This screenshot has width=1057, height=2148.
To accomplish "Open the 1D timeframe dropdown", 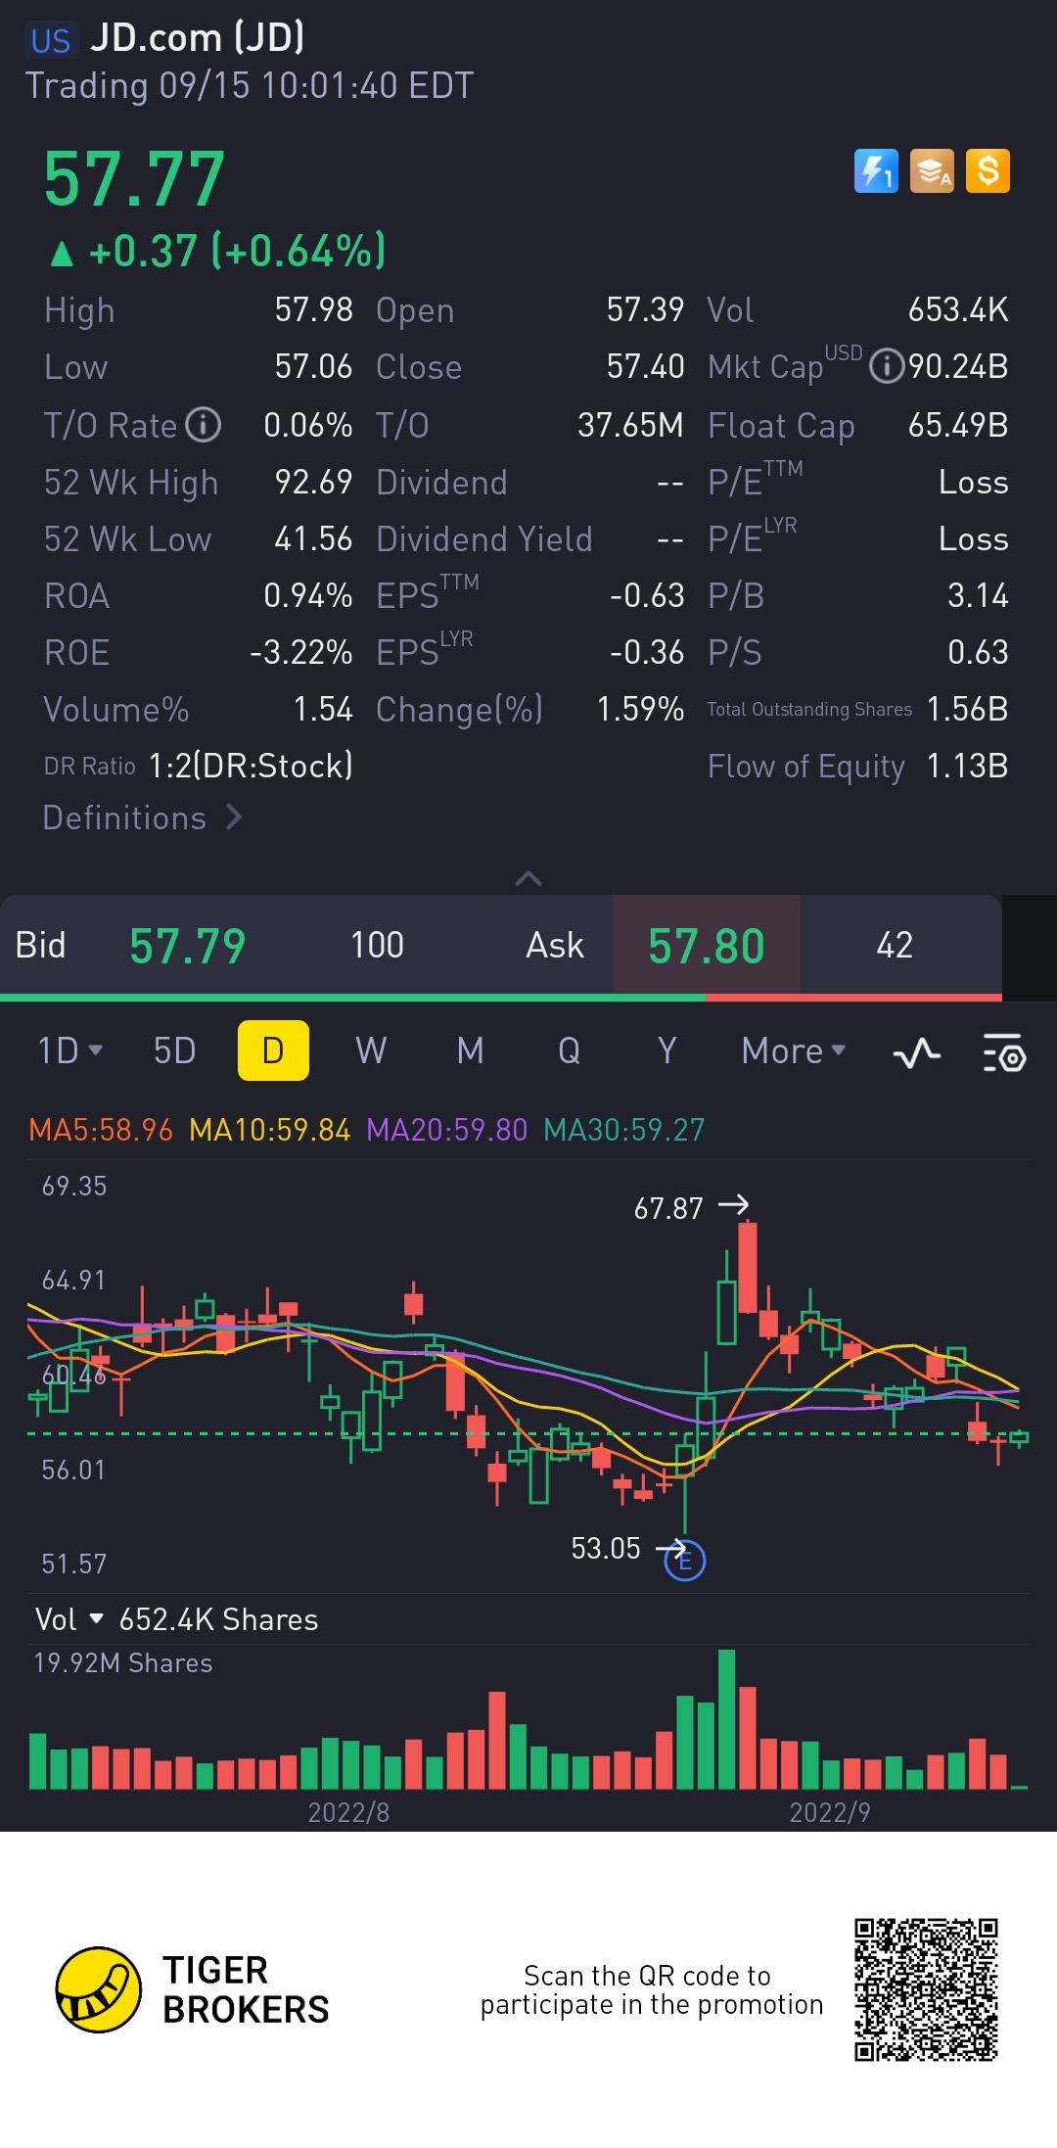I will (x=70, y=1051).
